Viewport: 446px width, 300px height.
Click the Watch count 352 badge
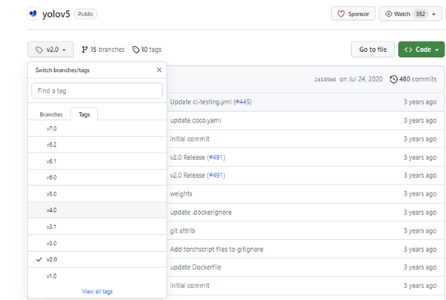pyautogui.click(x=420, y=14)
